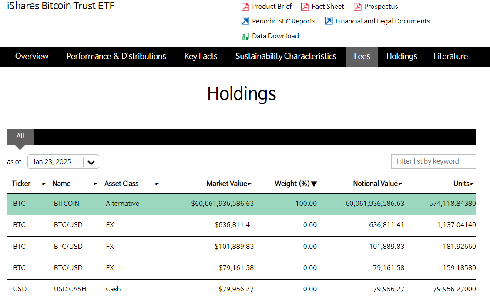Open the Performance & Distributions tab
This screenshot has width=490, height=297.
click(116, 57)
